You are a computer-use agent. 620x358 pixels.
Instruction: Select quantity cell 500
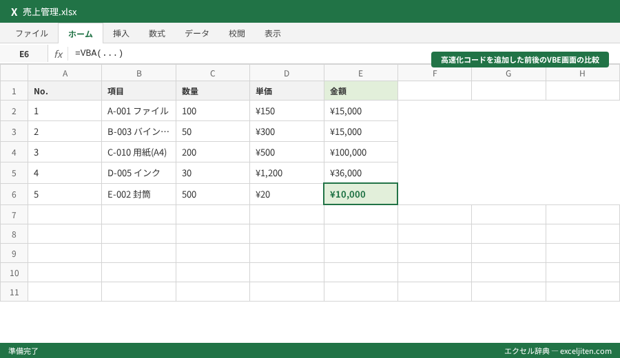[x=213, y=194]
